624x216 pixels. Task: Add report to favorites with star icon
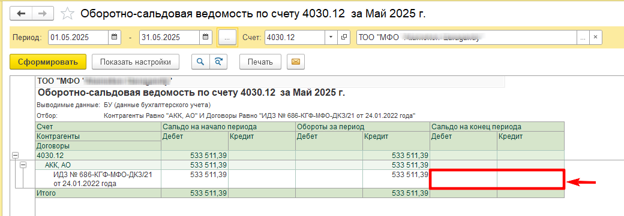coord(67,14)
